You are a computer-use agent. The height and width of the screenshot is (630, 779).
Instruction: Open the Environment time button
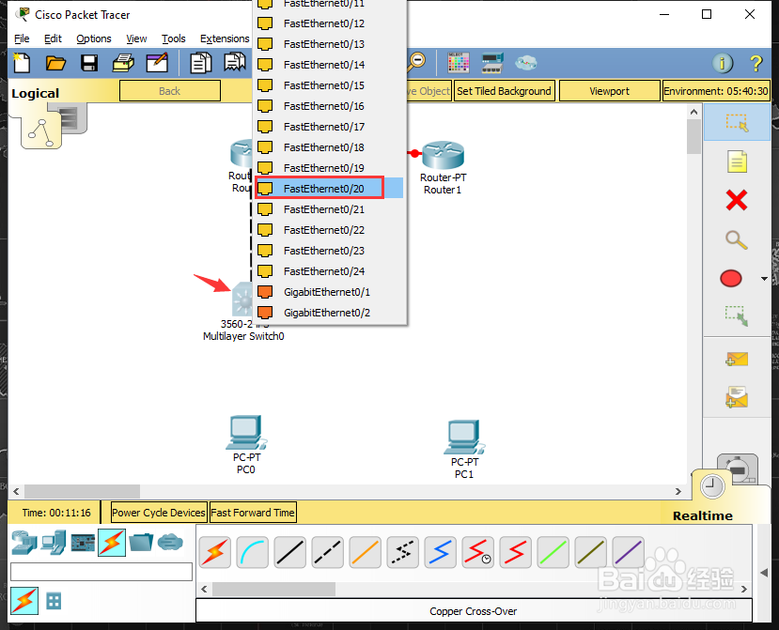tap(716, 91)
